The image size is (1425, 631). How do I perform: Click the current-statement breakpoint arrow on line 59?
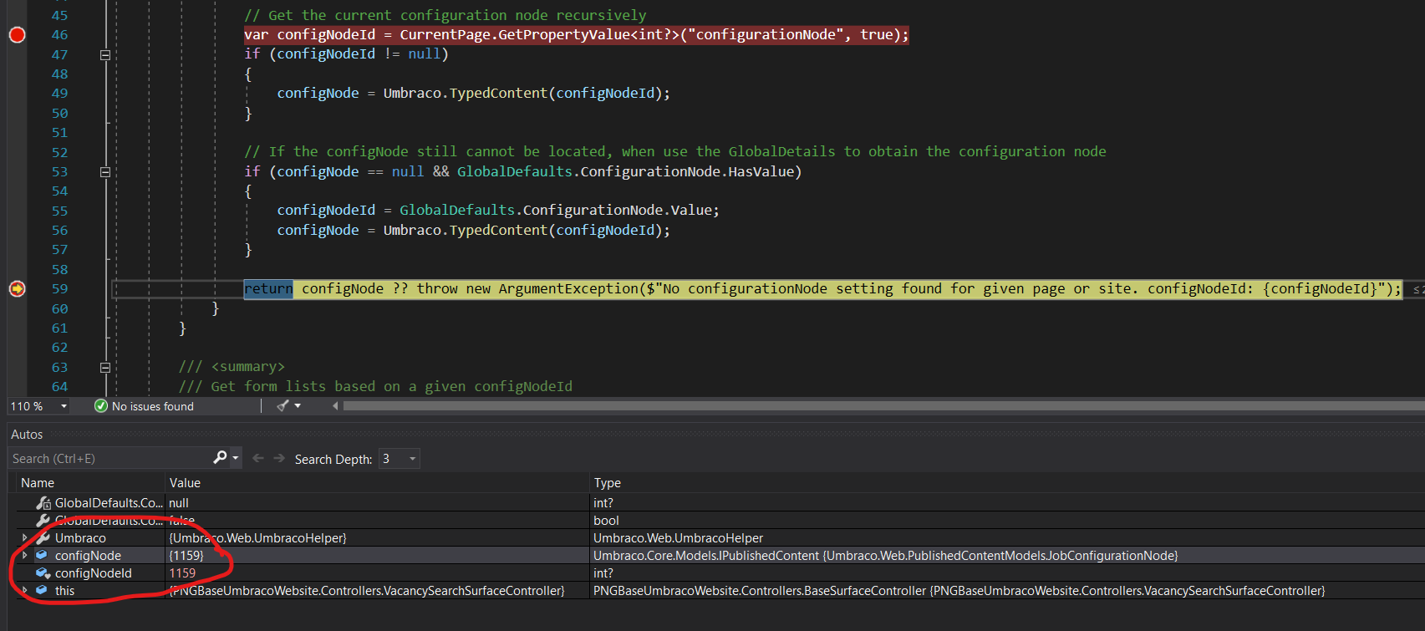coord(17,289)
